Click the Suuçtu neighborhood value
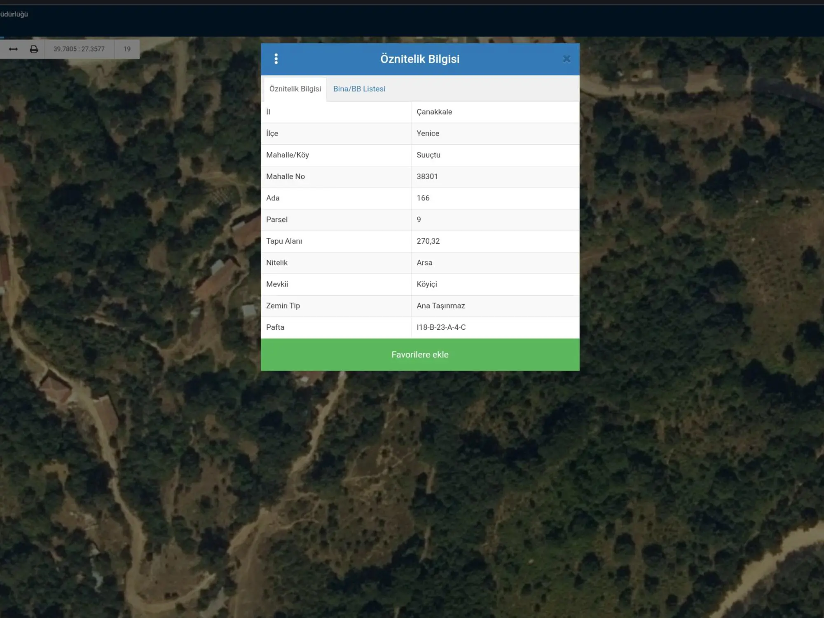The image size is (824, 618). pyautogui.click(x=428, y=155)
